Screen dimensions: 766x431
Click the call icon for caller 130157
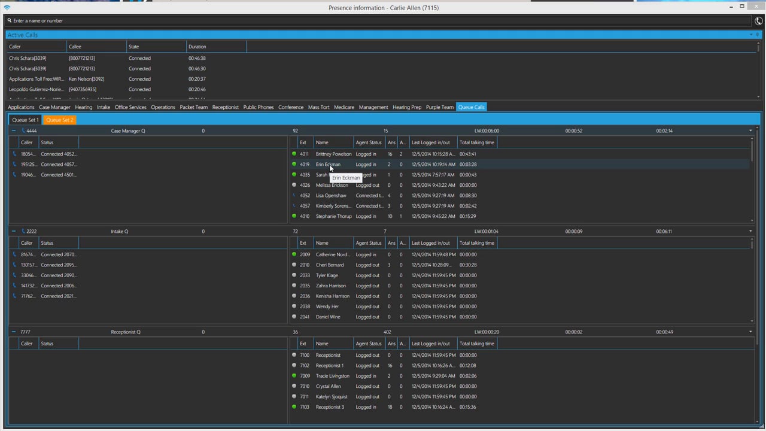[x=15, y=265]
